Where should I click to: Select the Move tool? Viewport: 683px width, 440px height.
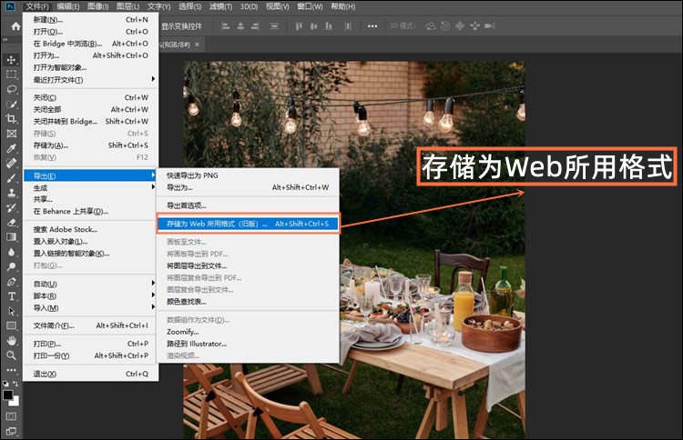(x=12, y=60)
